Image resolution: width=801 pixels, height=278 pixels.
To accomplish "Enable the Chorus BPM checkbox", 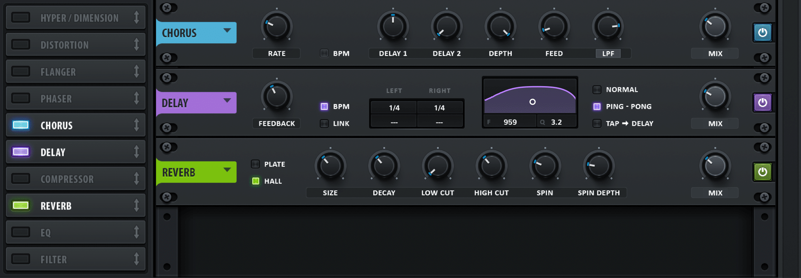I will 324,54.
